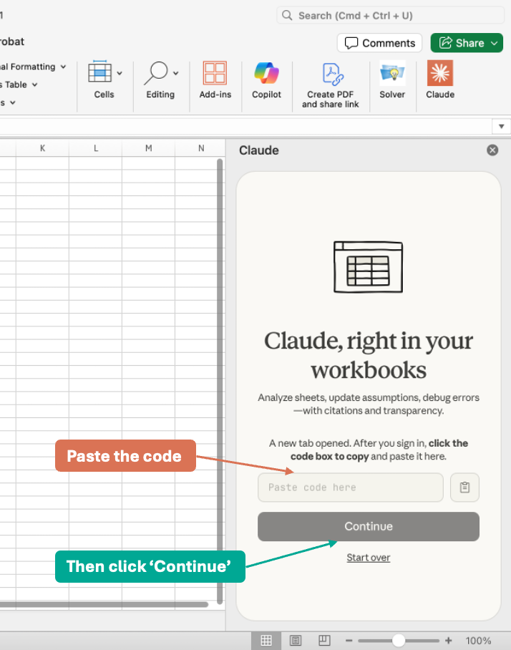Image resolution: width=511 pixels, height=650 pixels.
Task: Click the Continue button
Action: point(369,526)
